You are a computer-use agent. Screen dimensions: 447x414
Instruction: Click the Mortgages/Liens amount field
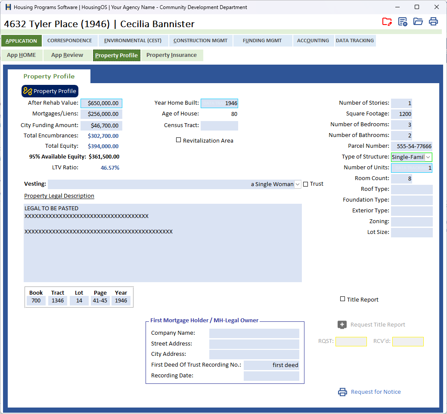[102, 114]
